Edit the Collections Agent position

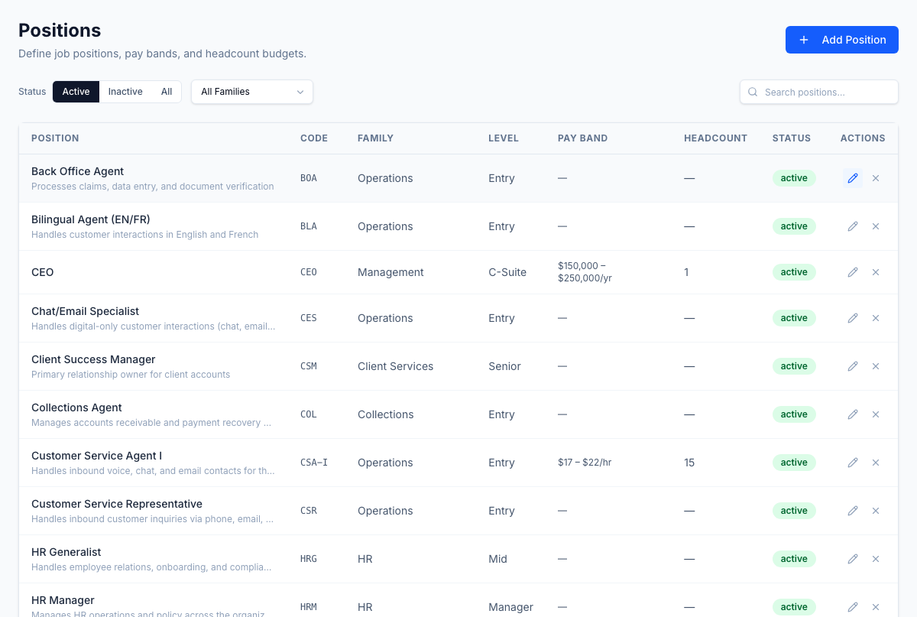(x=853, y=414)
